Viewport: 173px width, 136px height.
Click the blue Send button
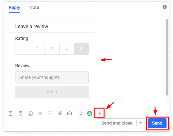click(x=157, y=123)
